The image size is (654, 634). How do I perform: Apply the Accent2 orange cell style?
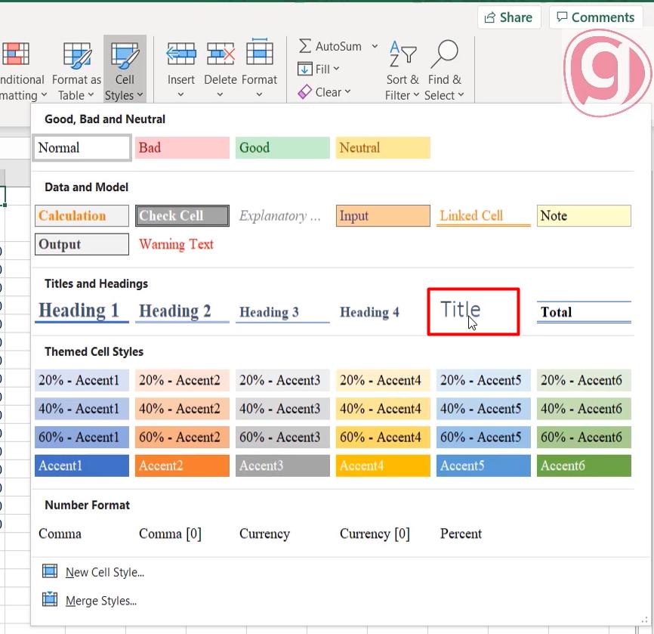[x=181, y=465]
